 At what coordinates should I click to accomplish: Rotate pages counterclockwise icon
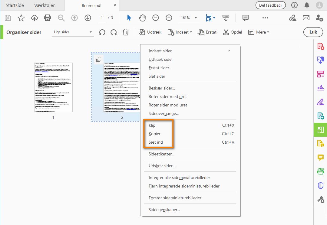coord(102,32)
